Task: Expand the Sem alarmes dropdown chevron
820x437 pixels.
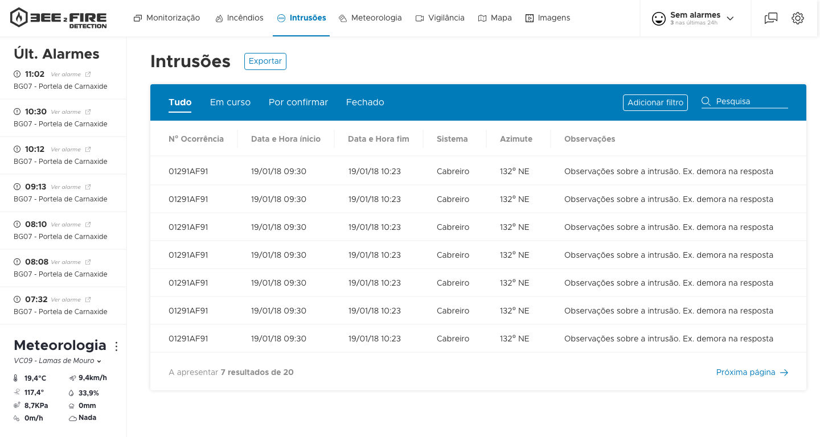Action: pos(731,19)
